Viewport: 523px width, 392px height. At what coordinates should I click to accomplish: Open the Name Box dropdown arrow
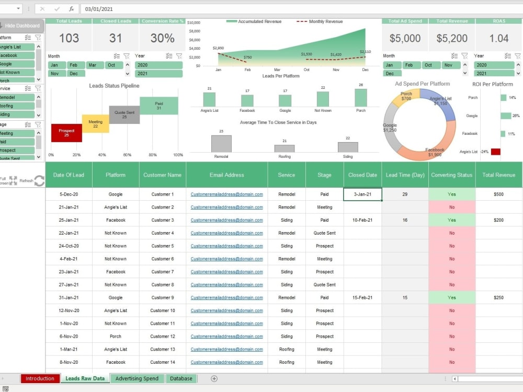click(18, 9)
